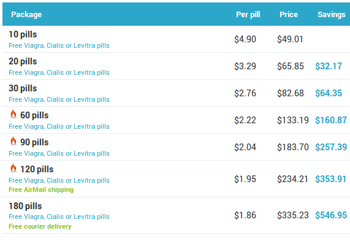Viewport: 350px width, 241px height.
Task: Click the $32.17 savings amount
Action: (x=329, y=66)
